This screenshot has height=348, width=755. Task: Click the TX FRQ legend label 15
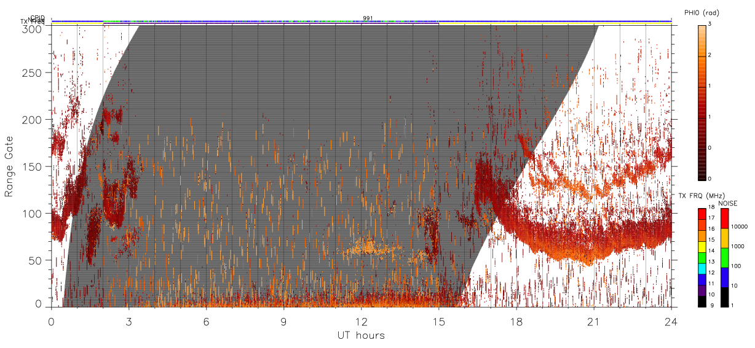[x=711, y=240]
